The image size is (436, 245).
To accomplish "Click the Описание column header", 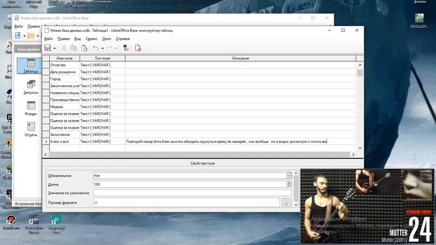I will pyautogui.click(x=240, y=59).
